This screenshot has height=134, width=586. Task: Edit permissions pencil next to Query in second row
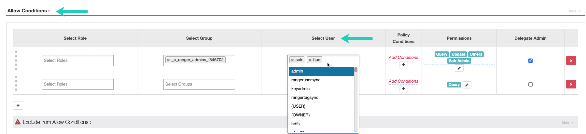pos(467,85)
